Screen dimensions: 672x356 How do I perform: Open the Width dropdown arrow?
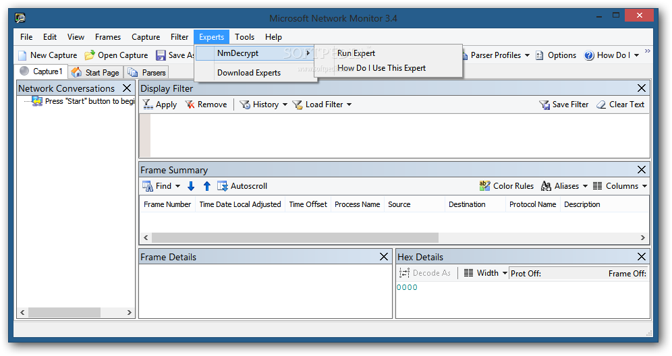tap(505, 273)
